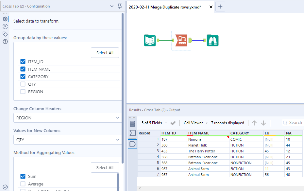
Task: Enable the REGION group checkbox
Action: tap(23, 92)
